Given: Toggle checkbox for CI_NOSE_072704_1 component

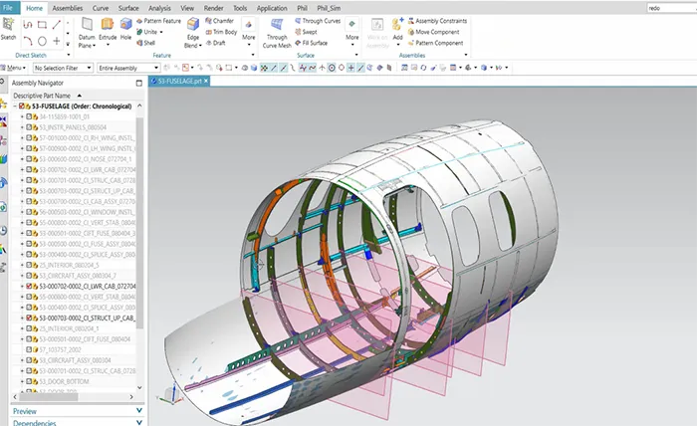Looking at the screenshot, I should pyautogui.click(x=29, y=159).
